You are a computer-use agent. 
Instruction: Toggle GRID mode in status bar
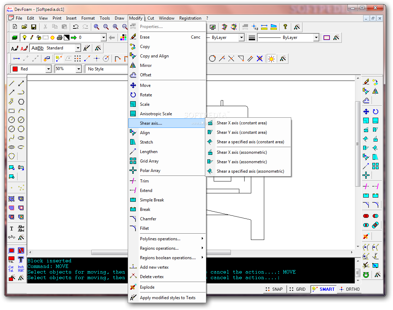[298, 289]
